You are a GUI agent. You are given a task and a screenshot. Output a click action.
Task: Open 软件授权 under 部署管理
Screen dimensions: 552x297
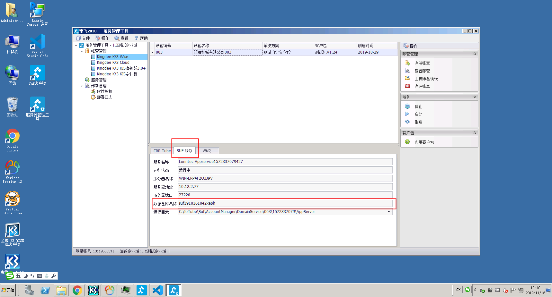[104, 91]
